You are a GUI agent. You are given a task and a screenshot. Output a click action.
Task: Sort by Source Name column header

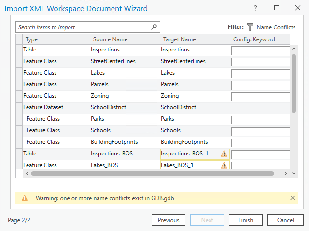click(125, 39)
